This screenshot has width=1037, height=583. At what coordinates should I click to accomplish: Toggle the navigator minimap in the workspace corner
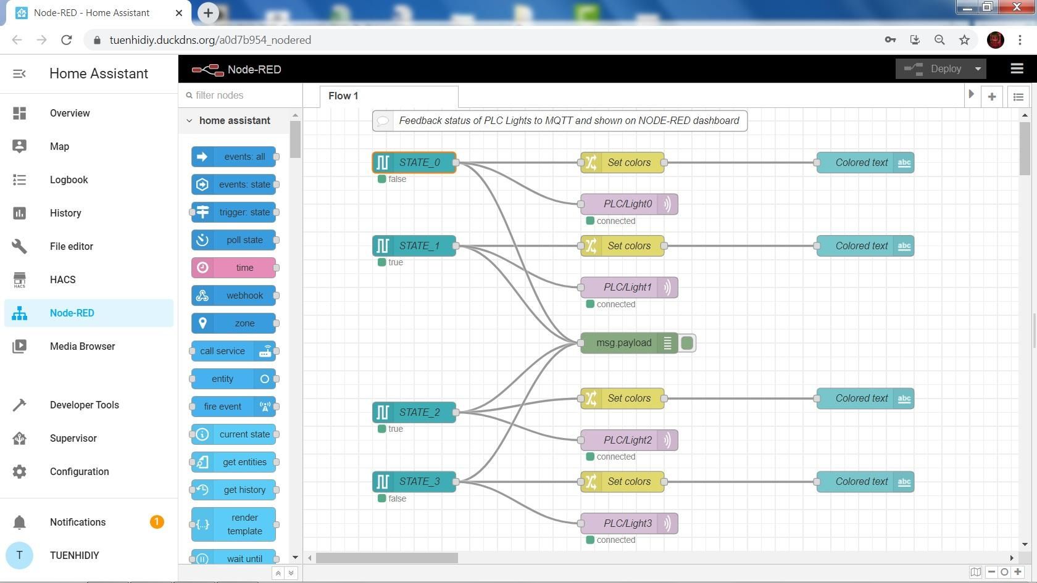(976, 572)
